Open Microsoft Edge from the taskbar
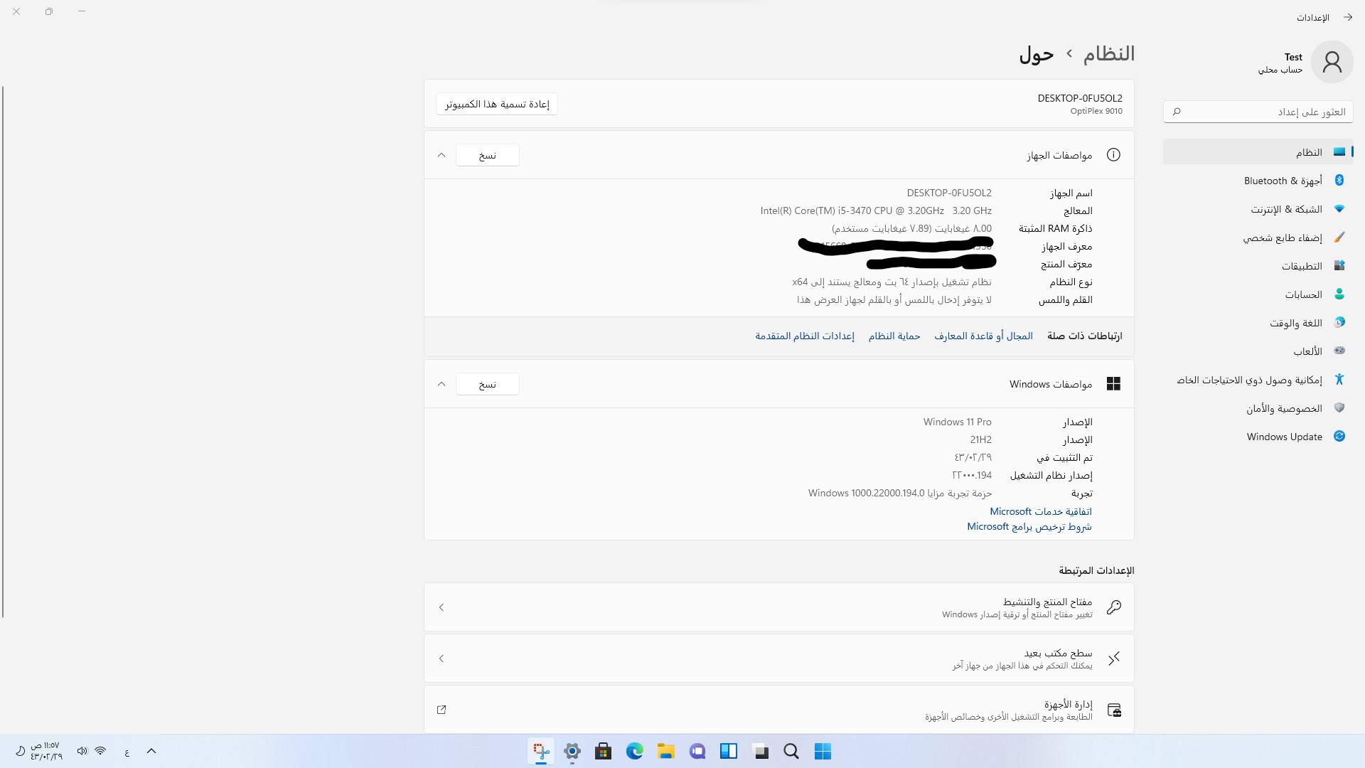 coord(634,751)
